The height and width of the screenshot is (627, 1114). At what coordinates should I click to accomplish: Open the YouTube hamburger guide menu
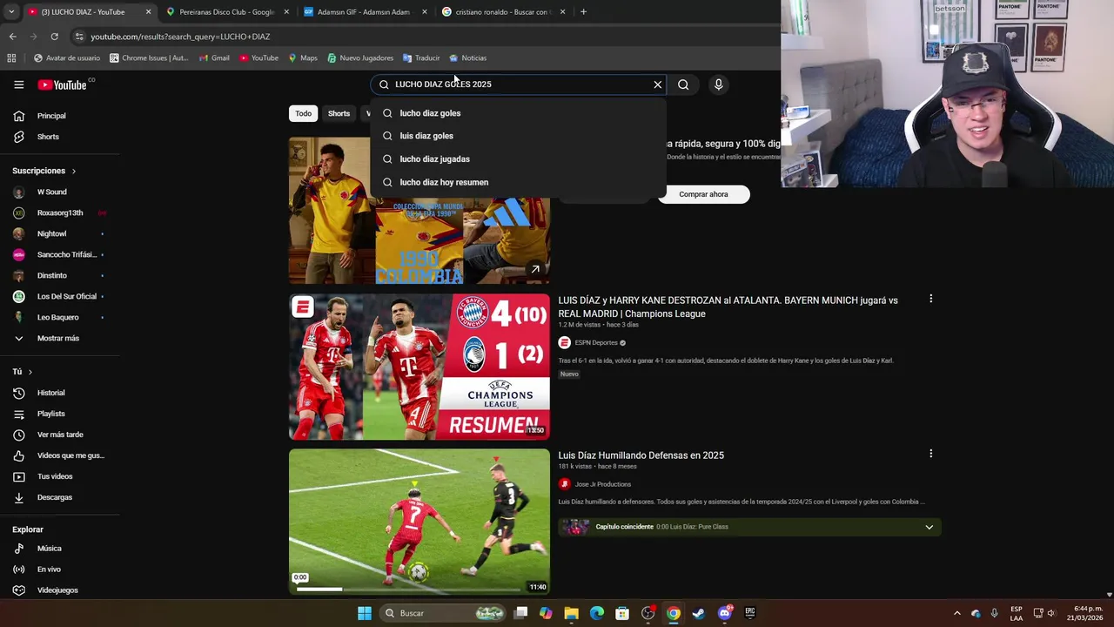(18, 84)
